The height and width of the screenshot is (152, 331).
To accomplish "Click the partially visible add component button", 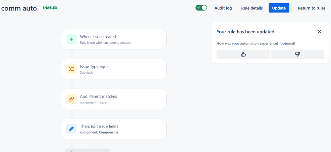I will pyautogui.click(x=87, y=150).
